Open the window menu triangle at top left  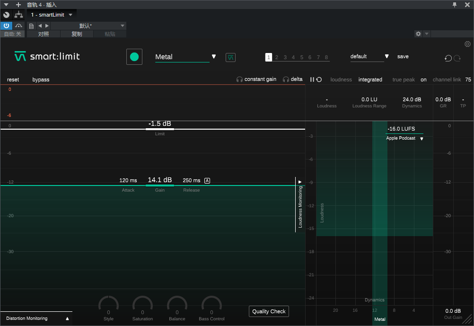pyautogui.click(x=6, y=5)
